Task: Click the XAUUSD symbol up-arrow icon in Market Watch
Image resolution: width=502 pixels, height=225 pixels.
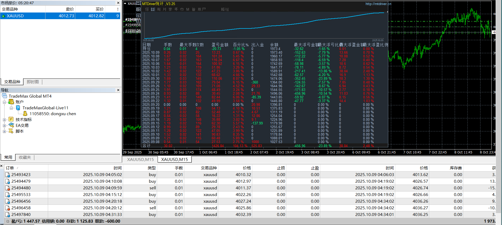Action: (x=3, y=16)
